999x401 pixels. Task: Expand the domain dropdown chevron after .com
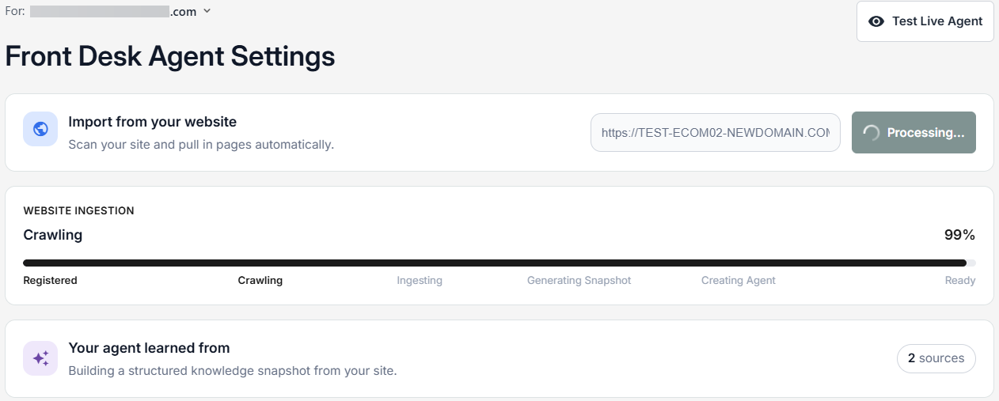[207, 11]
